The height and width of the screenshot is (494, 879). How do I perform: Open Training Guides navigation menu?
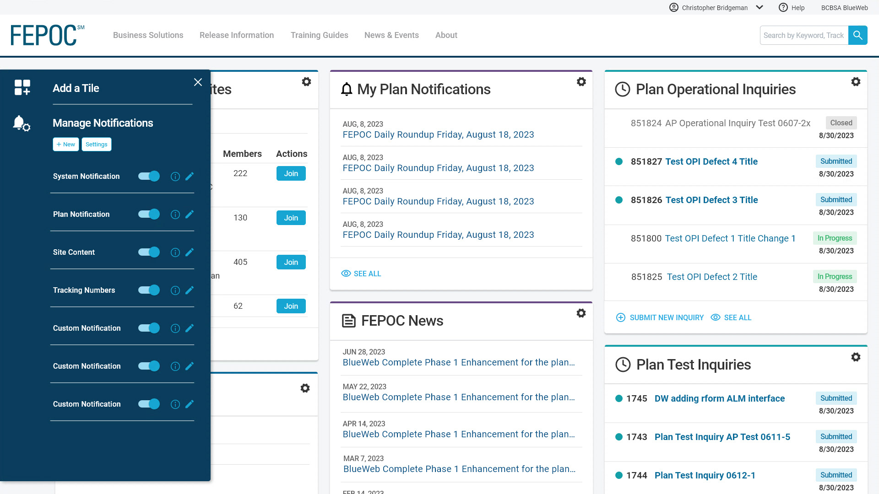pyautogui.click(x=319, y=35)
